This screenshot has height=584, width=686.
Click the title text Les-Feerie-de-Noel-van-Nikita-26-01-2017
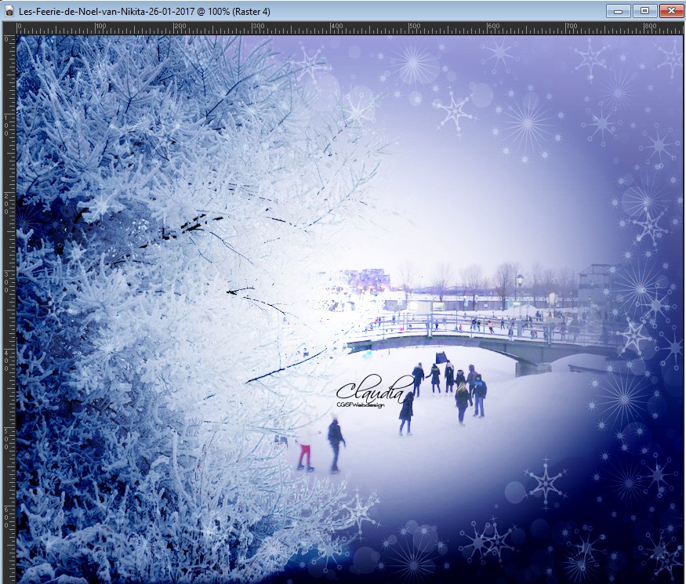(105, 12)
